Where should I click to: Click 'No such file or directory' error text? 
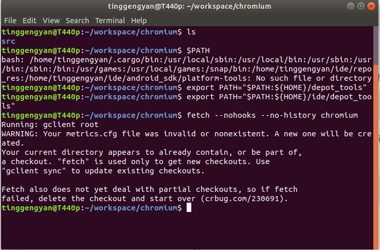coord(314,78)
